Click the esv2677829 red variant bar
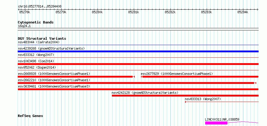This screenshot has width=267, height=126. [x=200, y=77]
